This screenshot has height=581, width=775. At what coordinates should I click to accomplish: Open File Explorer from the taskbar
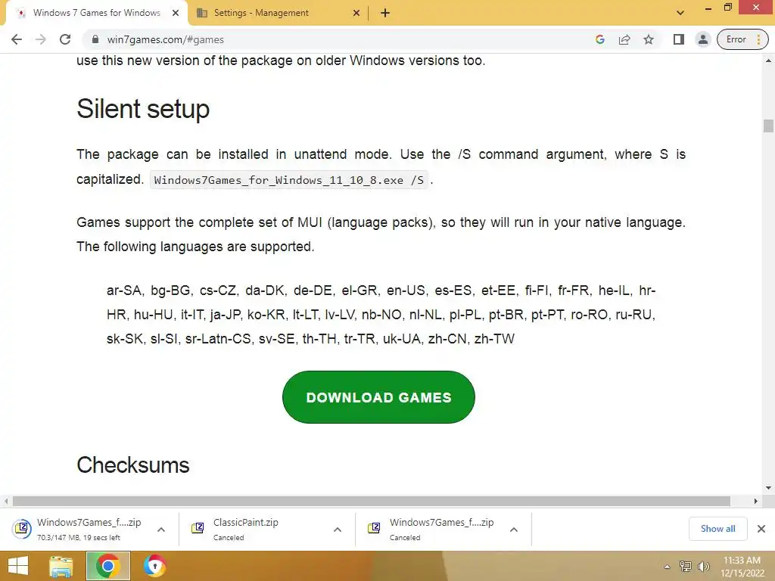(61, 566)
